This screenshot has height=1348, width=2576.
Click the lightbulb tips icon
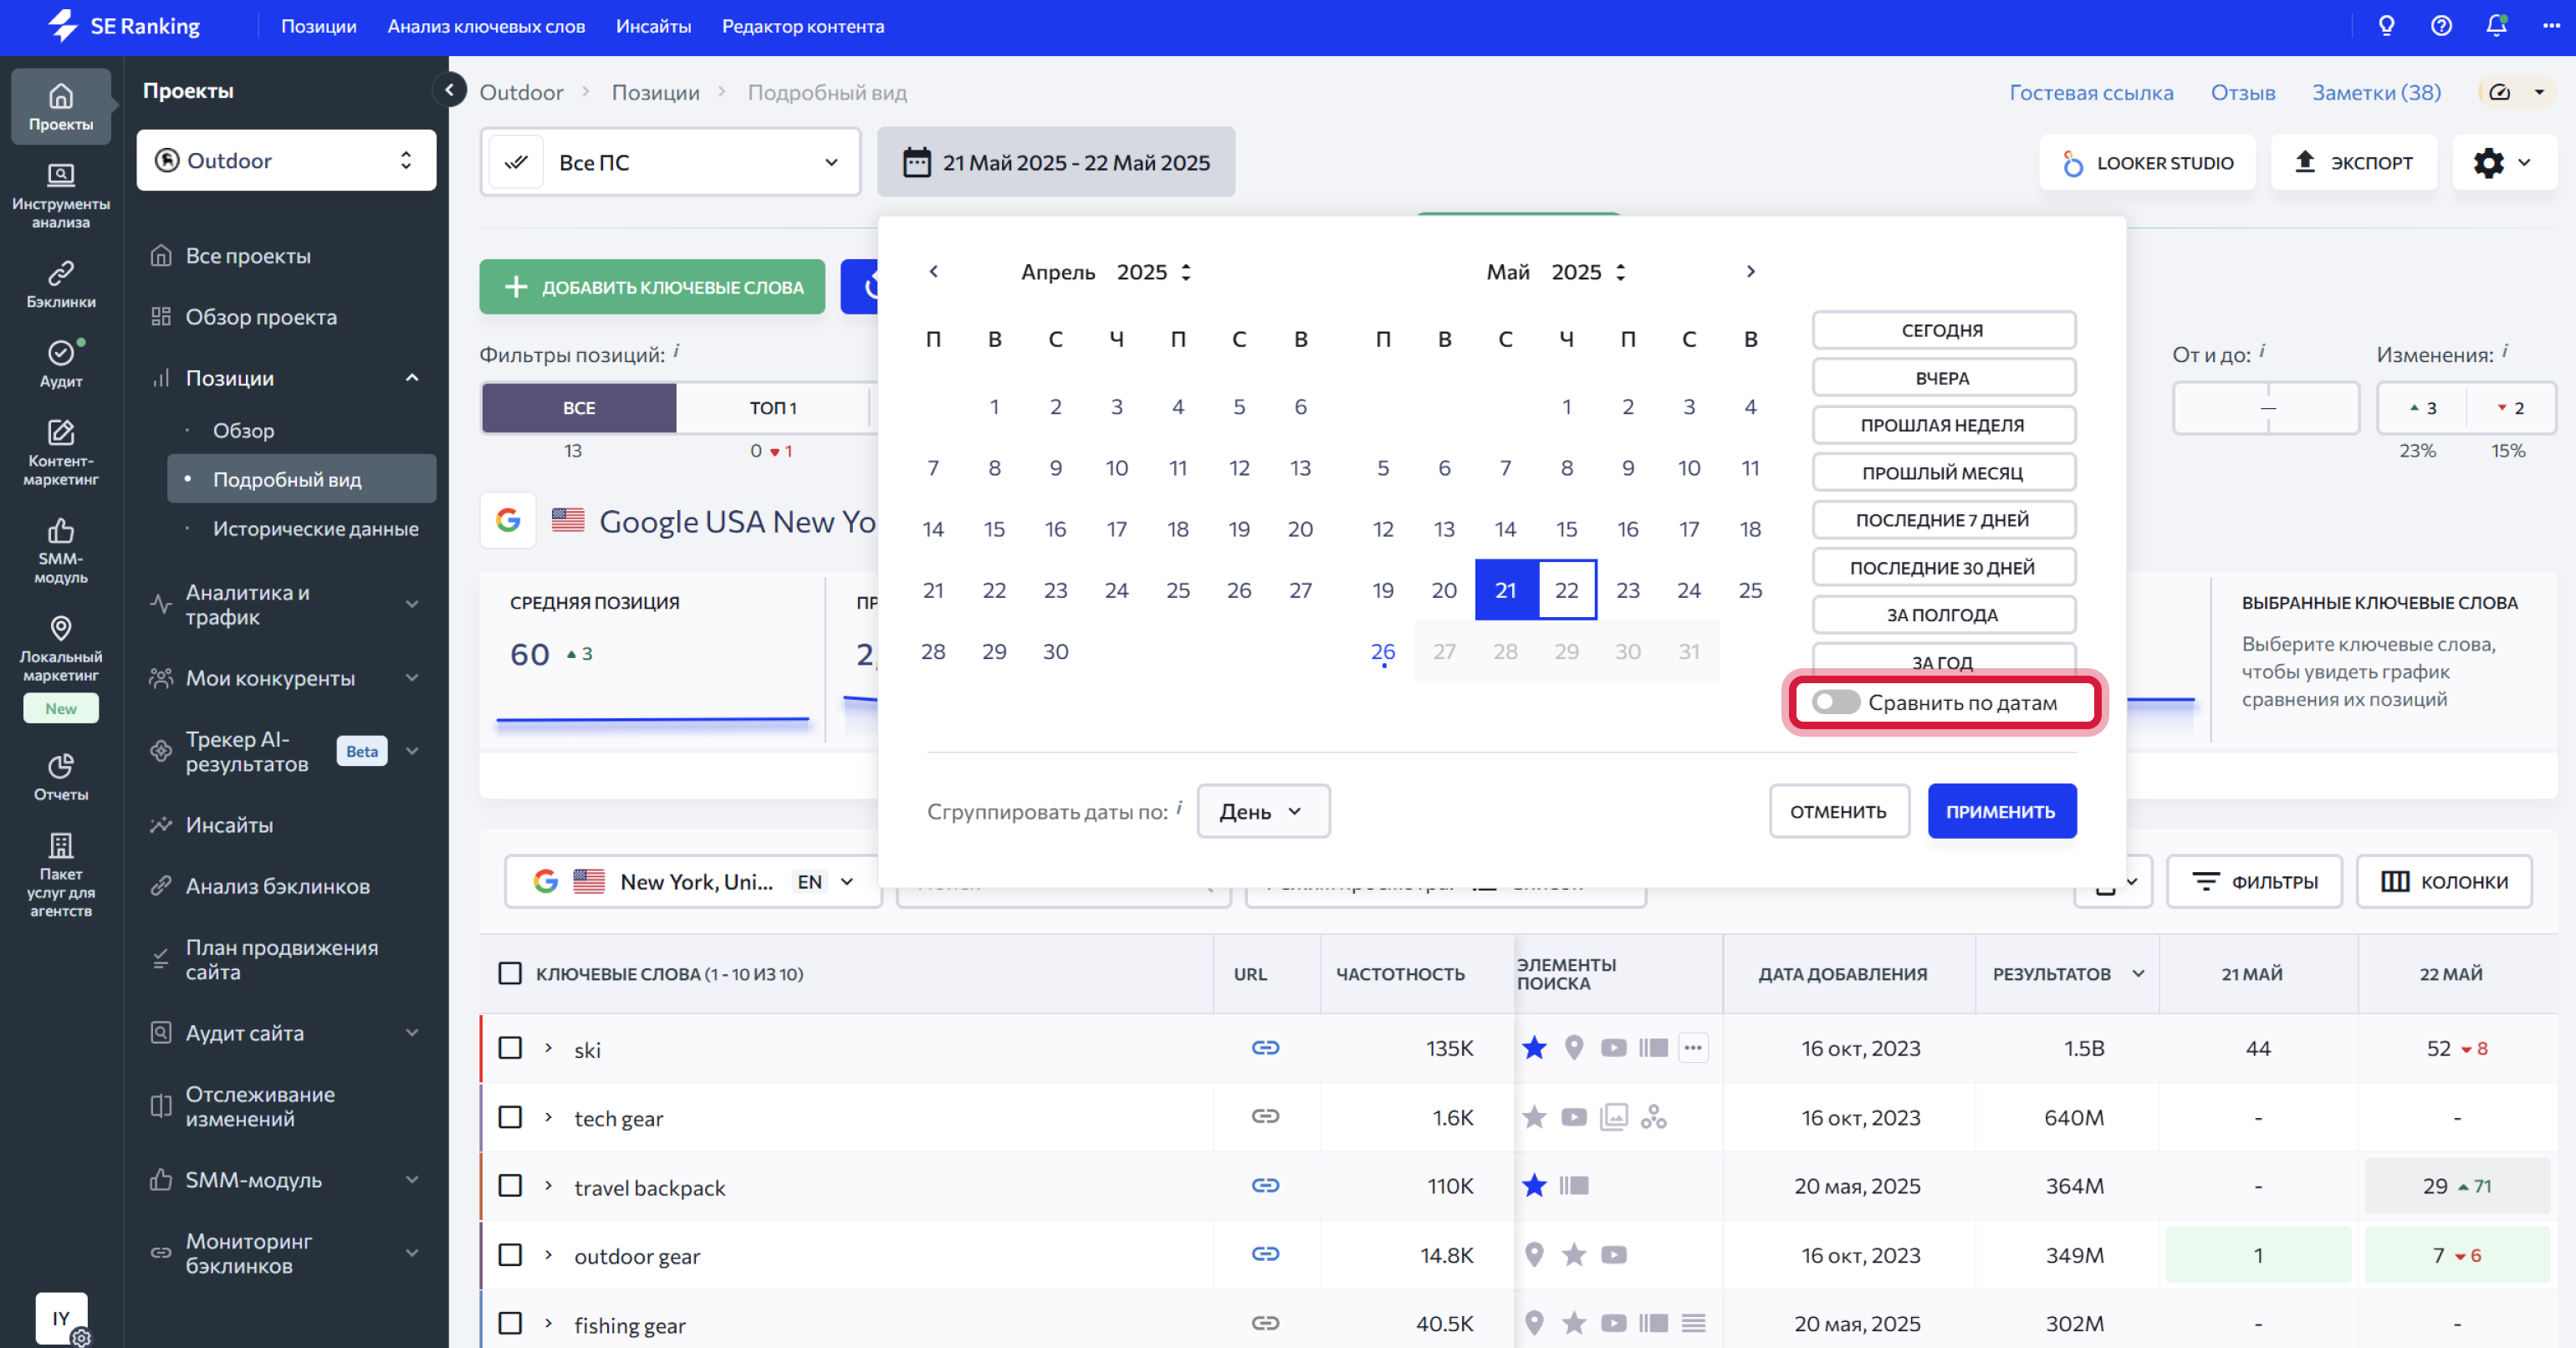click(2386, 26)
